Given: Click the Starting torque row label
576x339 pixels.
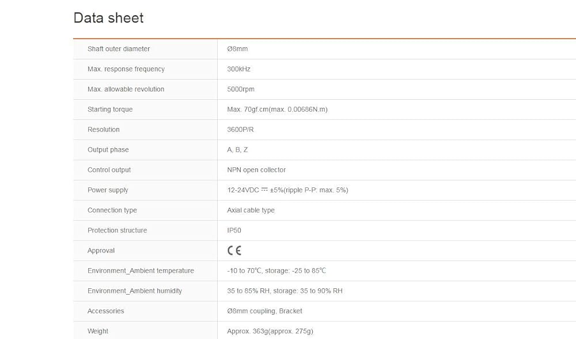Looking at the screenshot, I should pyautogui.click(x=110, y=110).
